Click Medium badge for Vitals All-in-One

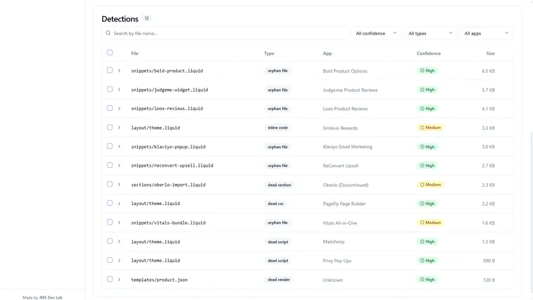(x=430, y=222)
